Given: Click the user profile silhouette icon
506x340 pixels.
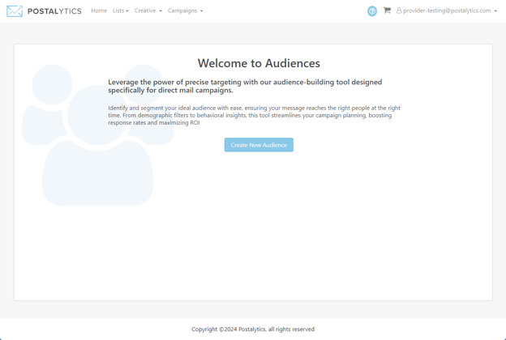Looking at the screenshot, I should click(399, 11).
